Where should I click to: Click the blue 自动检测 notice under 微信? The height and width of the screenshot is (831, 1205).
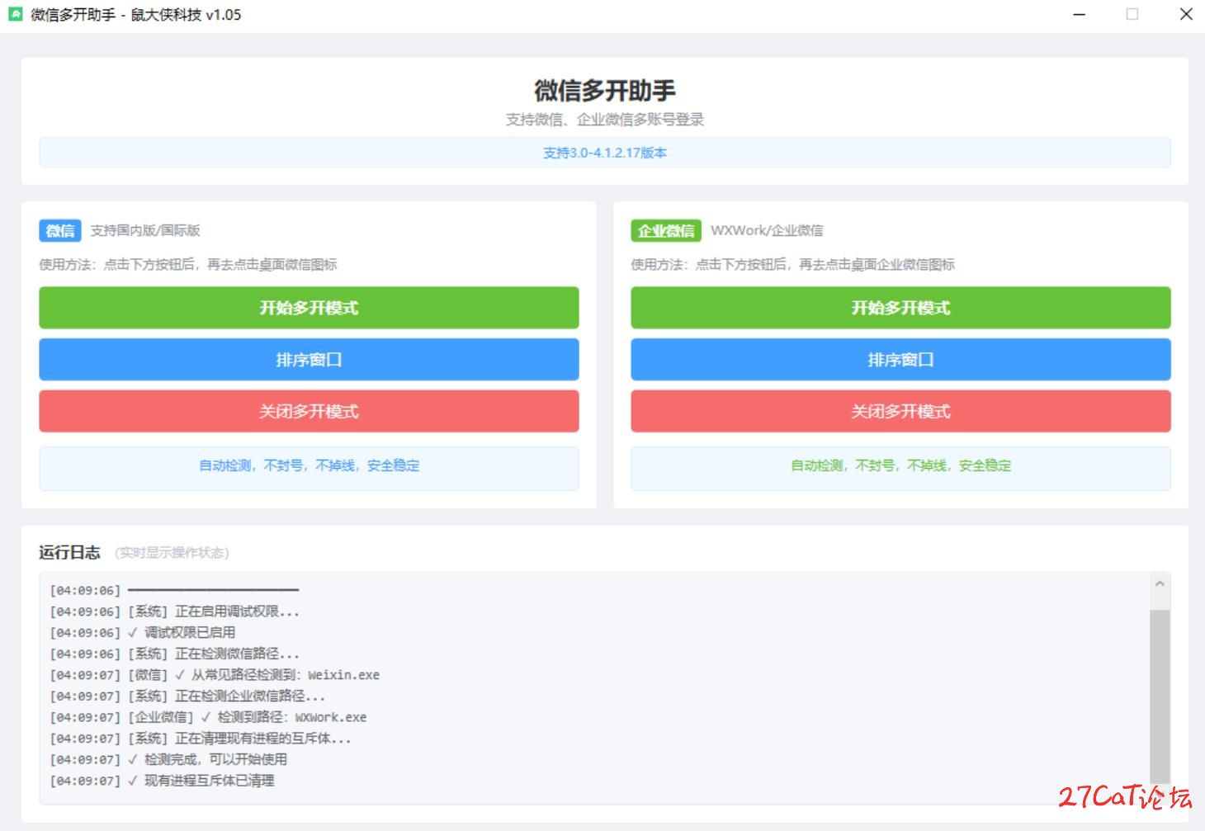pyautogui.click(x=309, y=466)
